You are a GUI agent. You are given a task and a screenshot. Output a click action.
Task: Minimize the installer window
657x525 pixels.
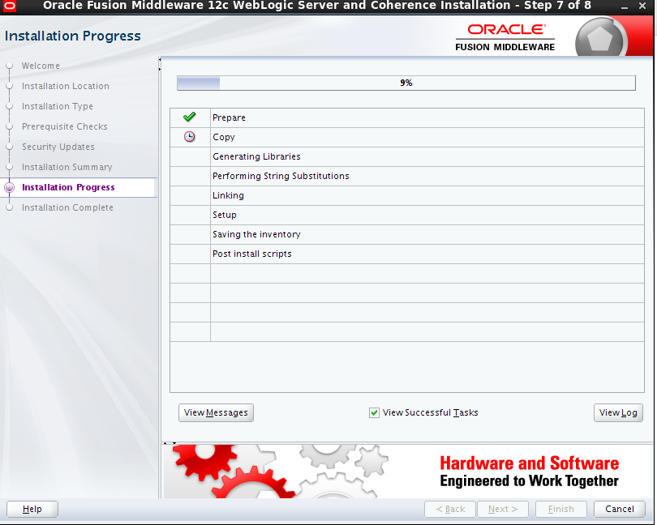[x=625, y=6]
